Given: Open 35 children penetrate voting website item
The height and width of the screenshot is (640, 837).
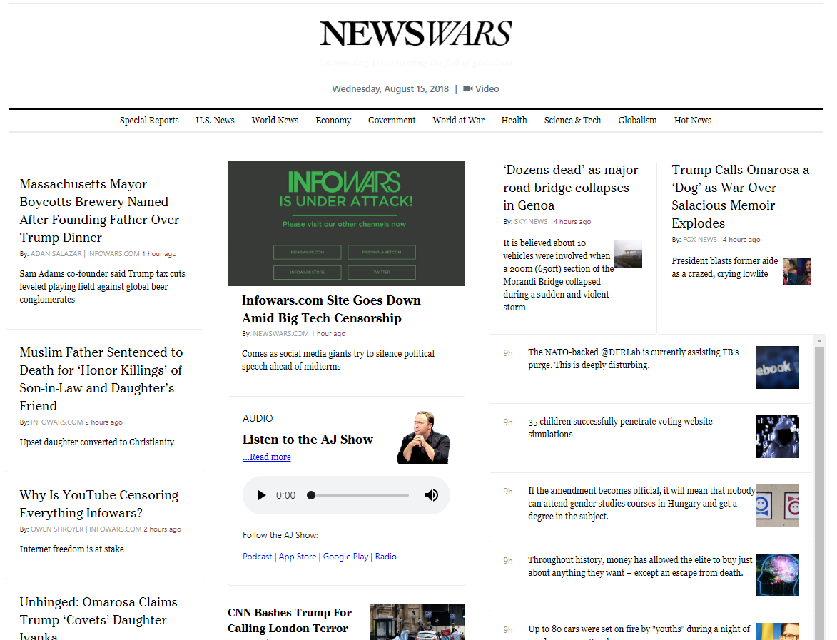Looking at the screenshot, I should point(620,427).
